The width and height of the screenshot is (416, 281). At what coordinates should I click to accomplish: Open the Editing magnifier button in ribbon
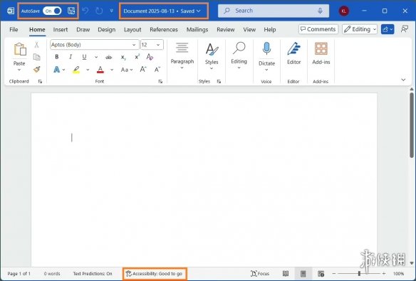tap(239, 55)
